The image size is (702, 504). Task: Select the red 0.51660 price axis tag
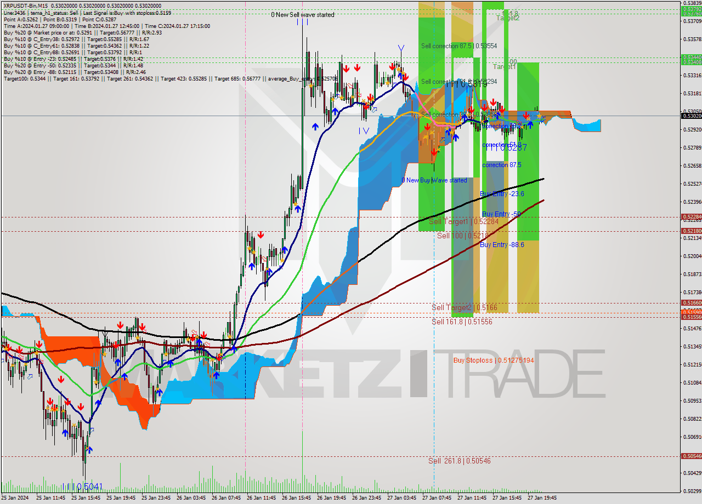click(691, 302)
